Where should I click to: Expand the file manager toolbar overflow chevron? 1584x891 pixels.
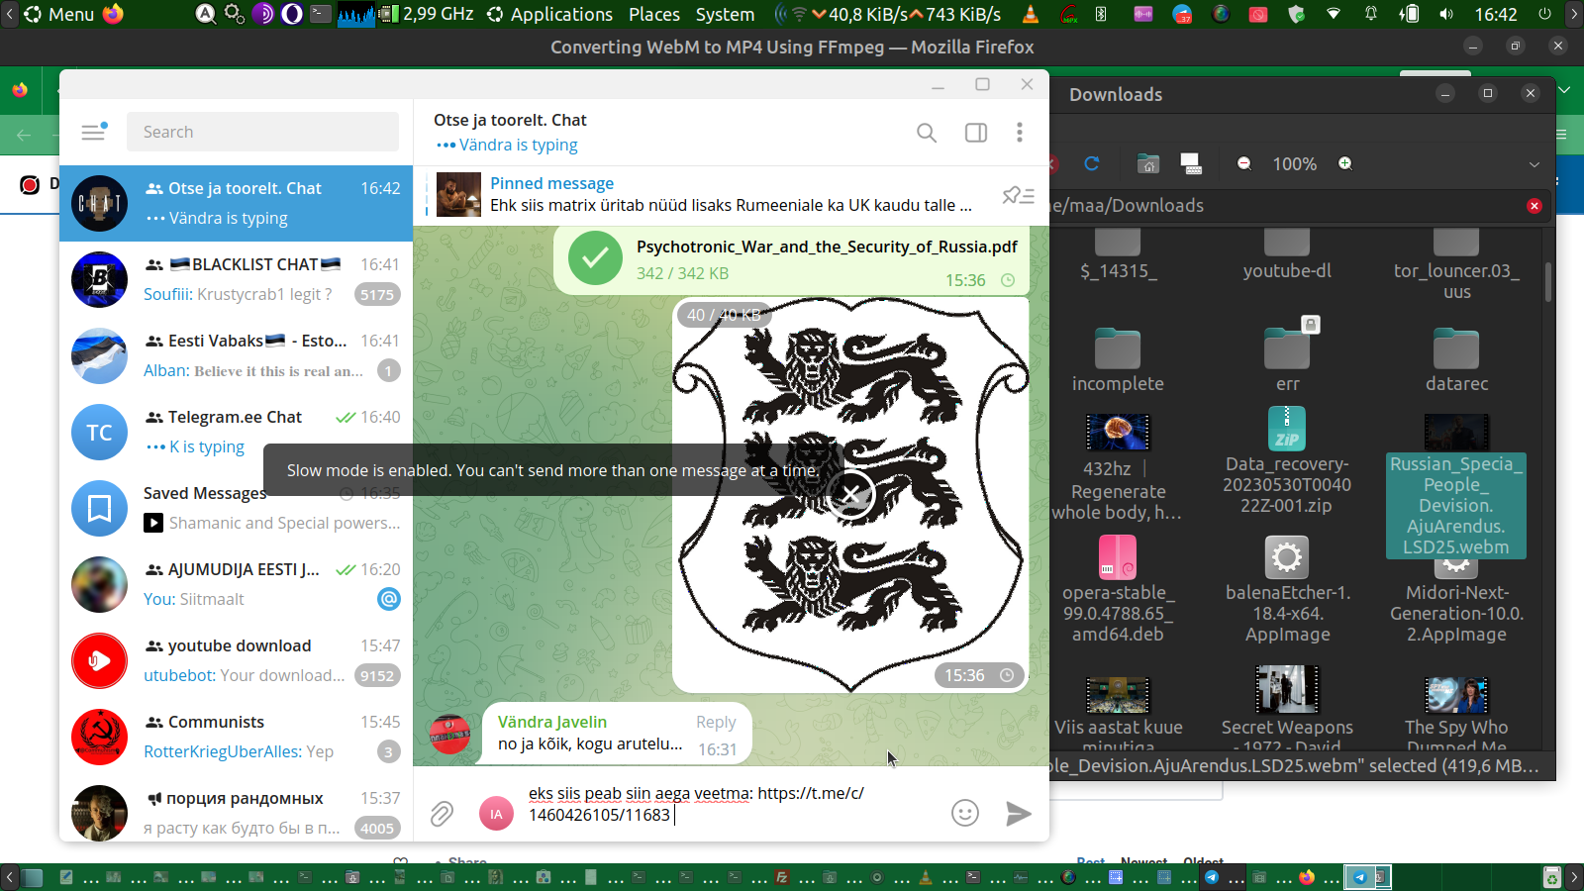(1534, 164)
